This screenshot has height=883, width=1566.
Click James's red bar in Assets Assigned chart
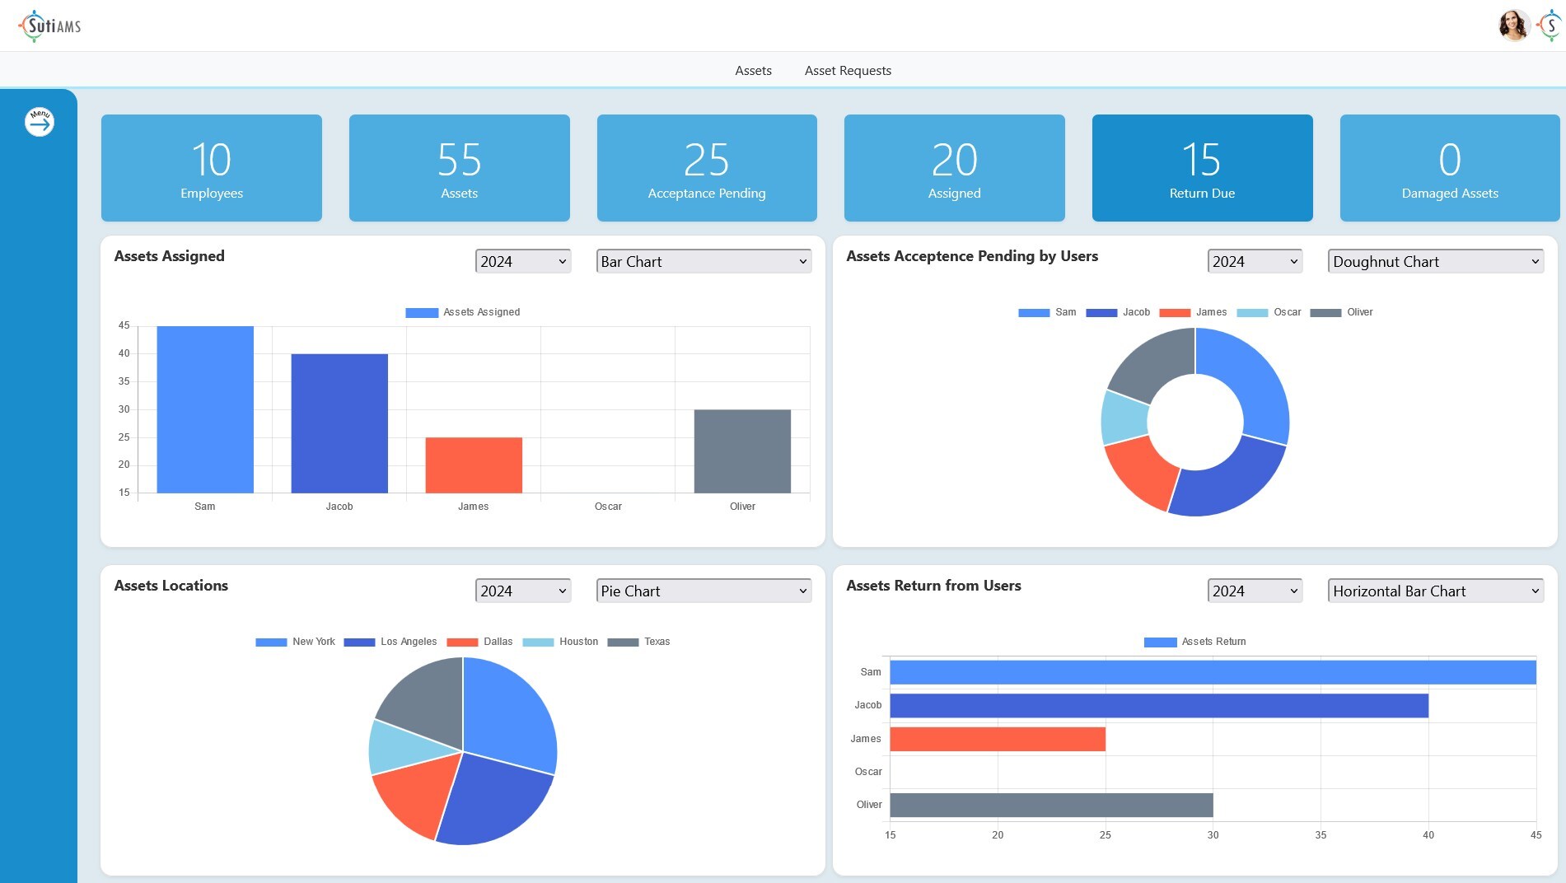coord(474,465)
